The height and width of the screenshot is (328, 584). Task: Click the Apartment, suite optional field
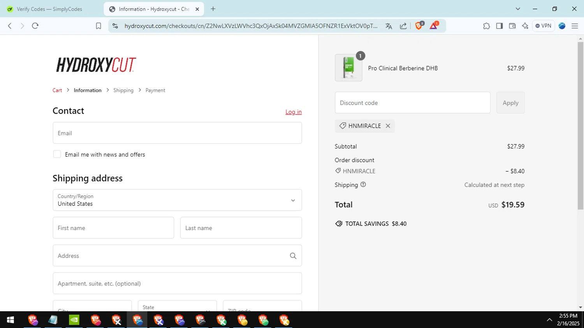[177, 283]
